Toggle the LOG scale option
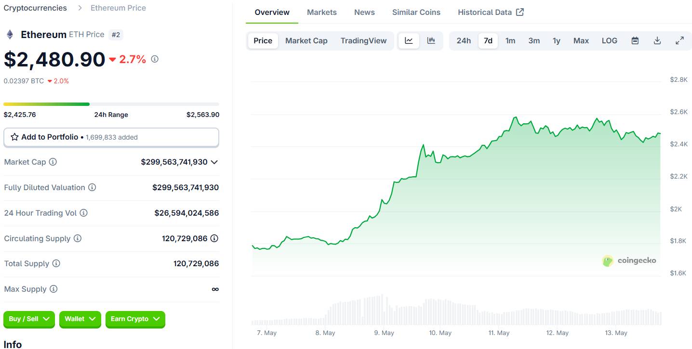The width and height of the screenshot is (692, 349). pyautogui.click(x=610, y=40)
